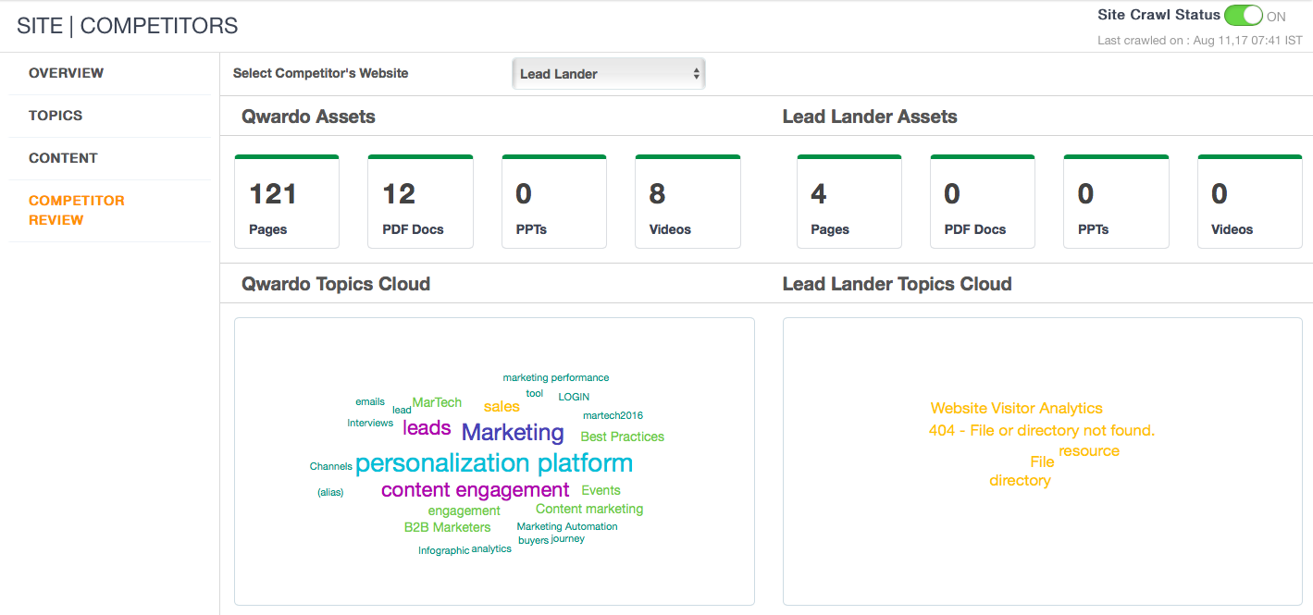This screenshot has height=615, width=1313.
Task: Select the 'Infographic' topic word
Action: pos(443,550)
